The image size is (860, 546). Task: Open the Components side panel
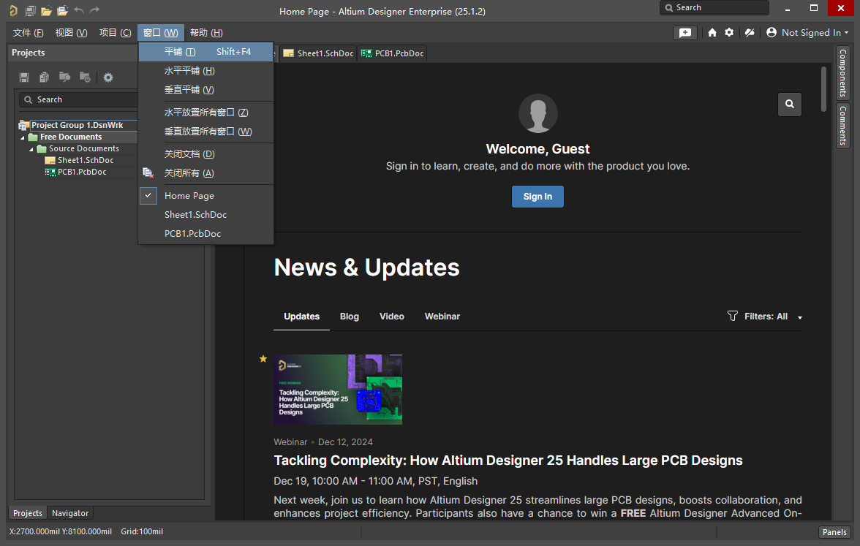coord(843,73)
